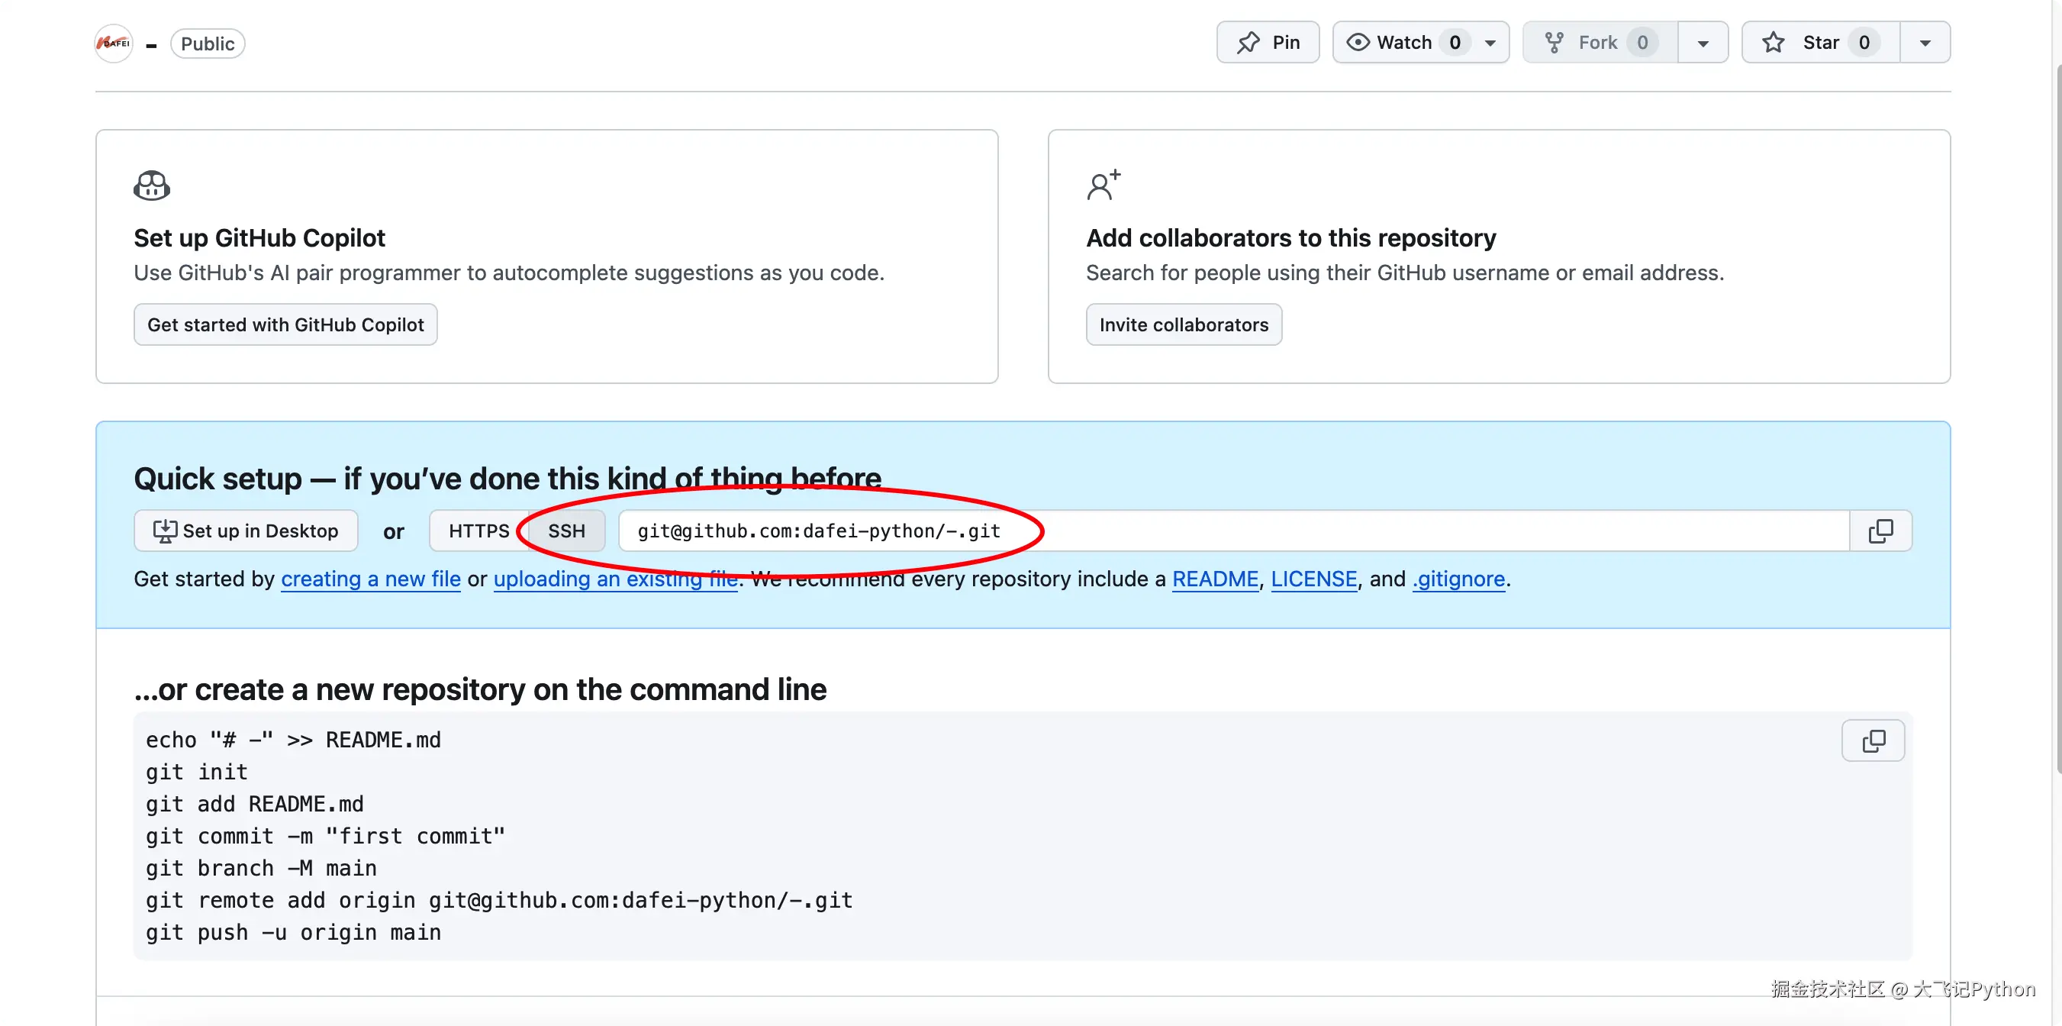Fork this repository

(1597, 43)
